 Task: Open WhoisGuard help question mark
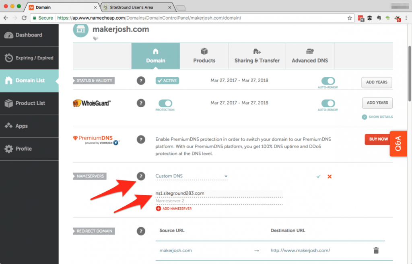point(141,103)
